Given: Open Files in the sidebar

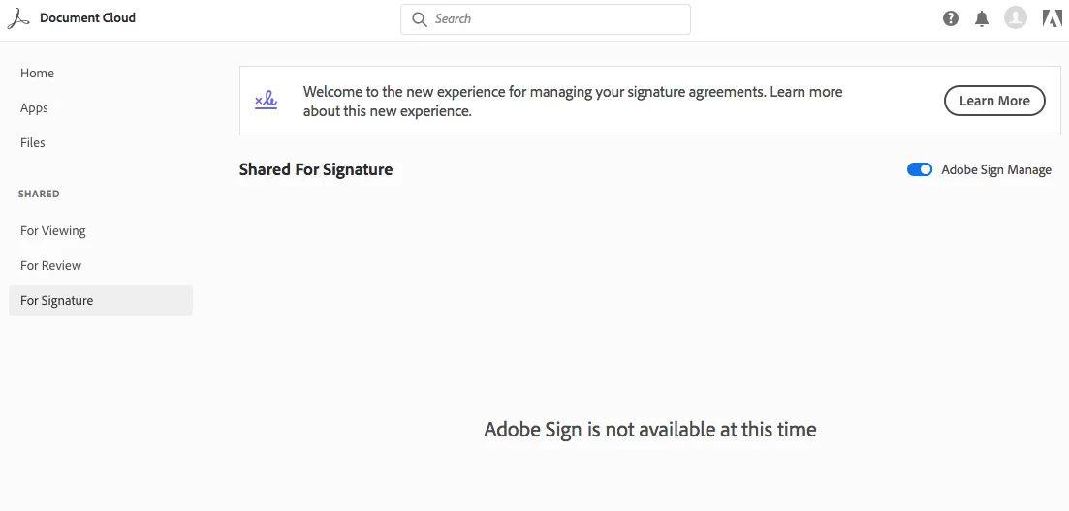Looking at the screenshot, I should (x=33, y=142).
